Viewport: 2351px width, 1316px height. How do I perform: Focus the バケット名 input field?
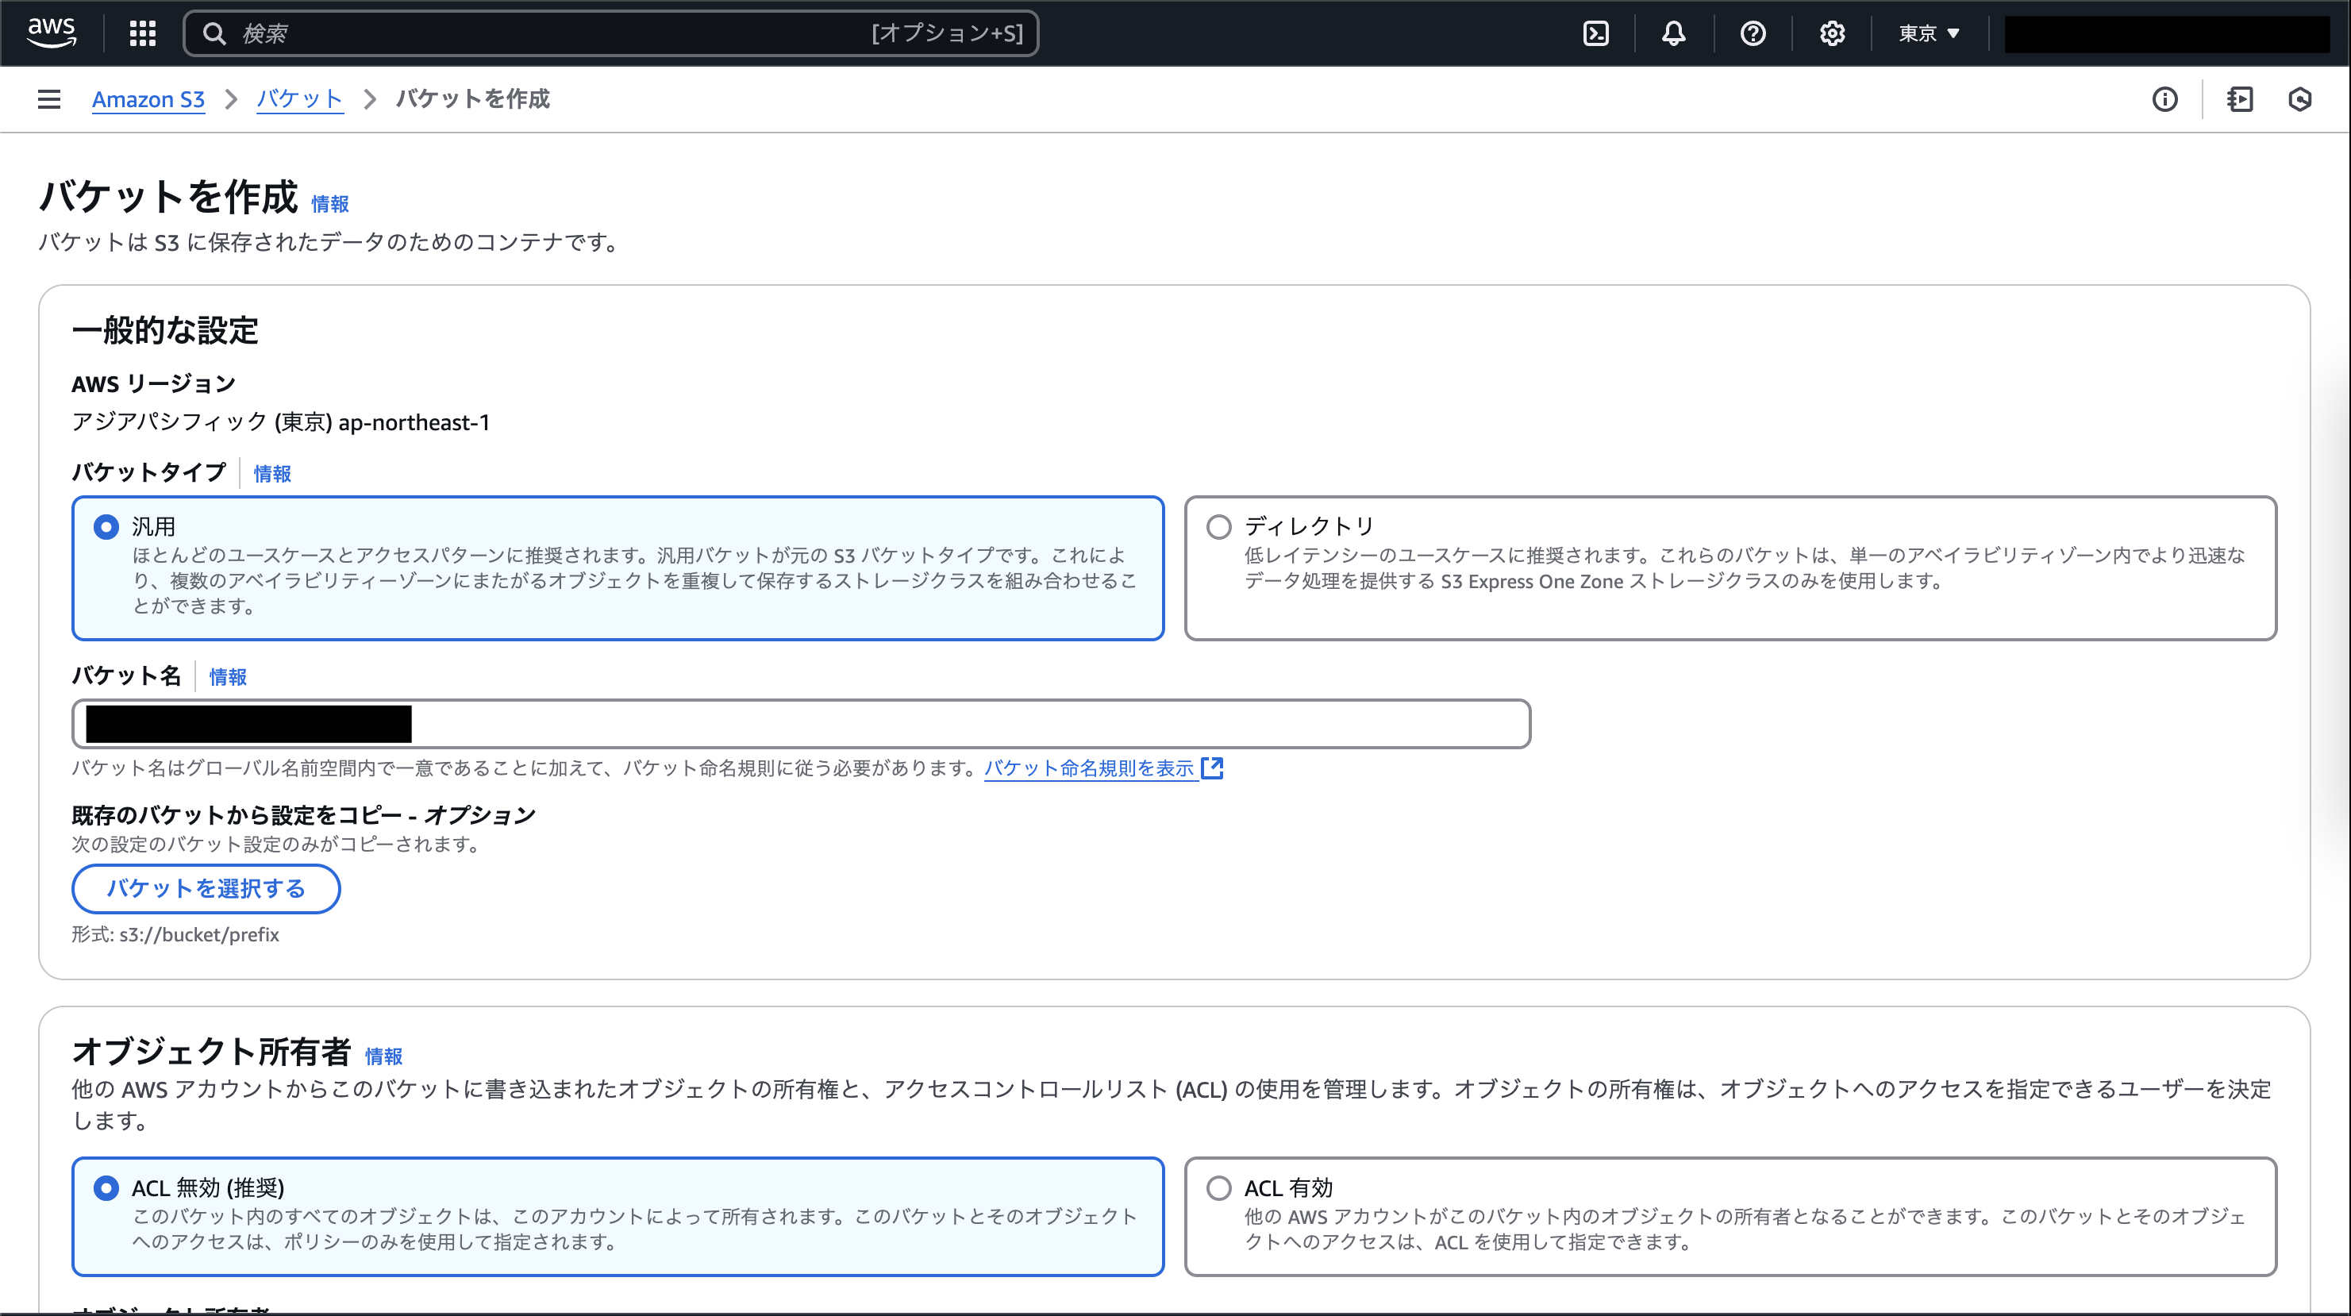coord(802,724)
